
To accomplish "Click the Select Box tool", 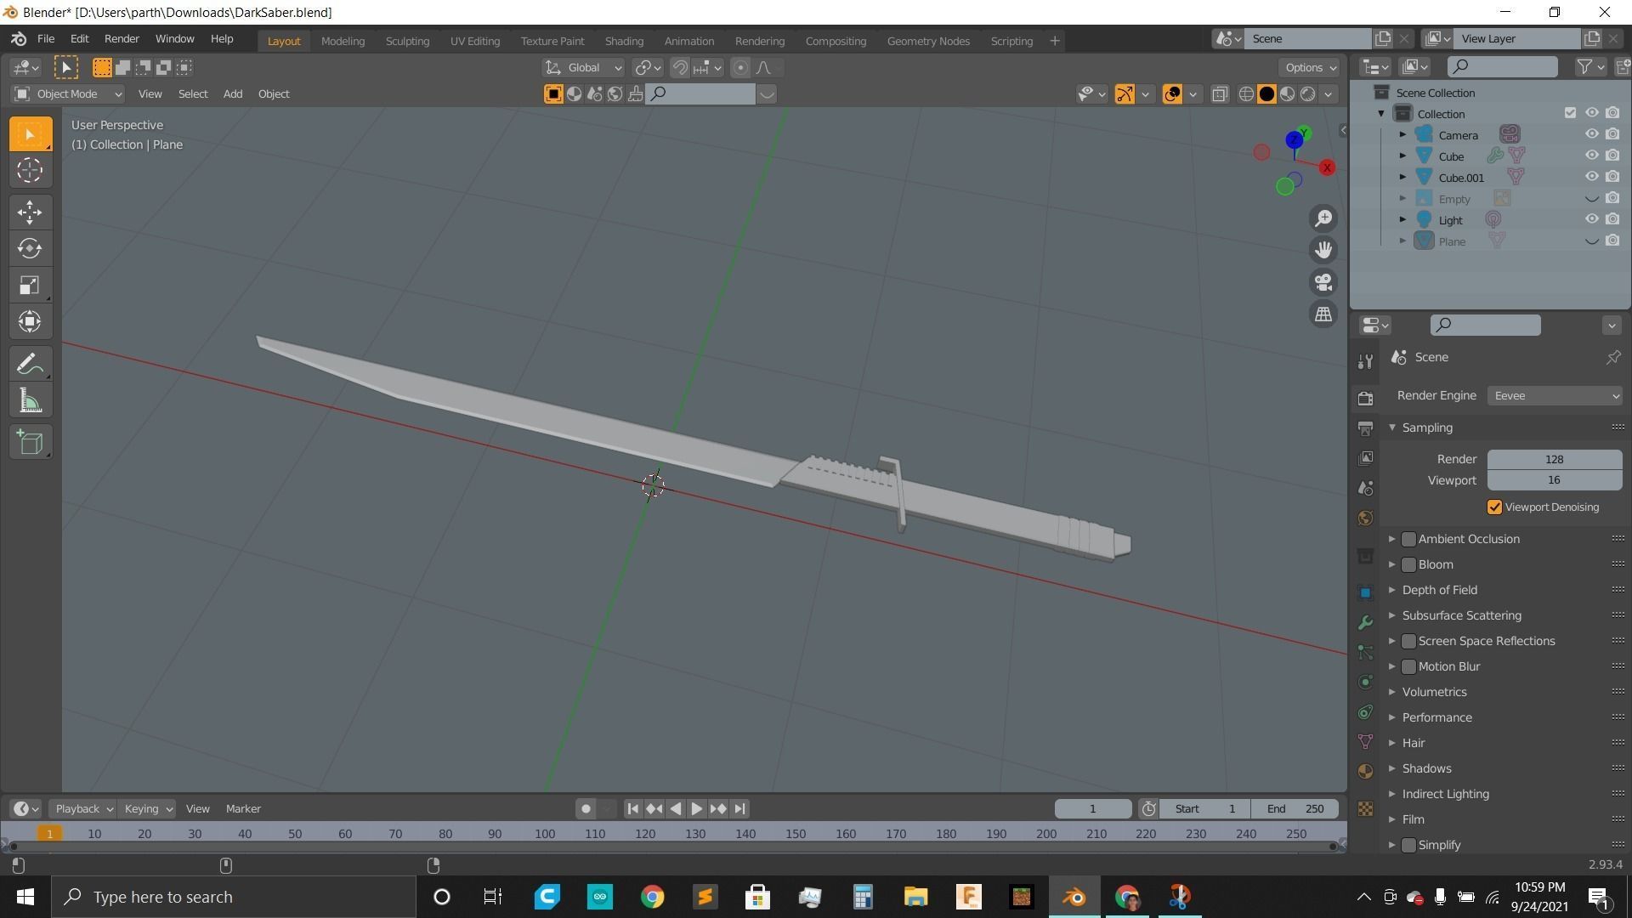I will pos(30,134).
